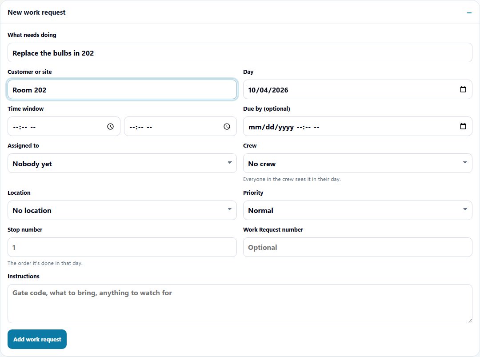Screen dimensions: 480x357
Task: Click the start time window input
Action: [64, 126]
